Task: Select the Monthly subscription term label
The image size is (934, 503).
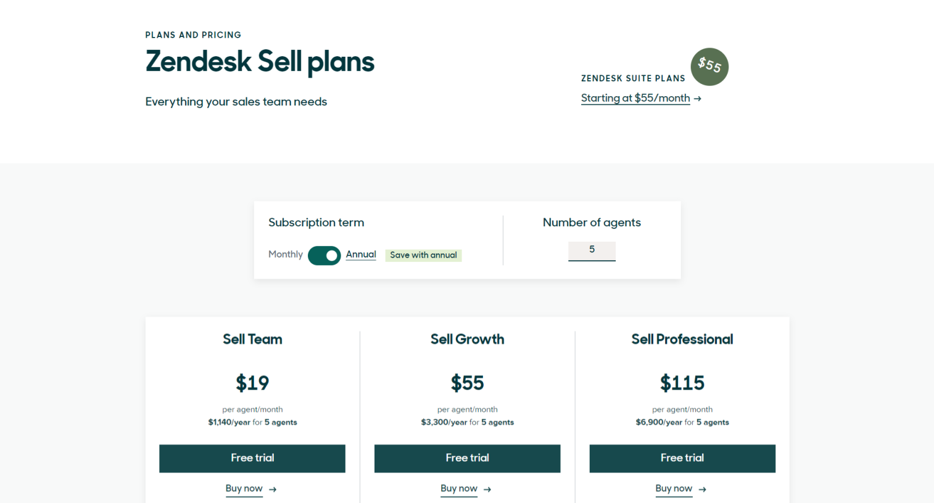Action: 286,255
